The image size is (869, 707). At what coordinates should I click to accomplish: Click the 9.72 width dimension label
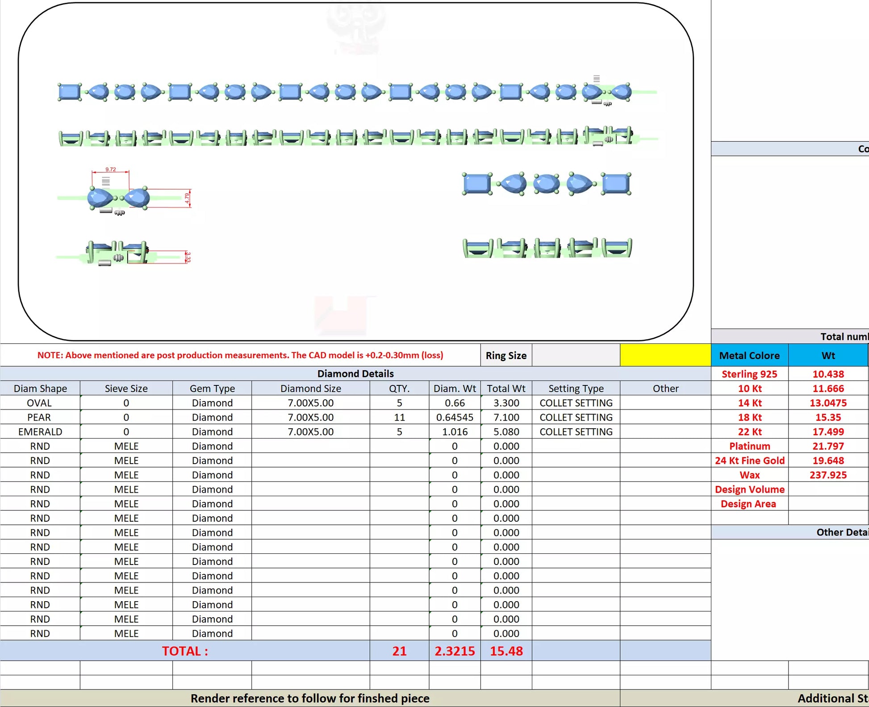(110, 169)
